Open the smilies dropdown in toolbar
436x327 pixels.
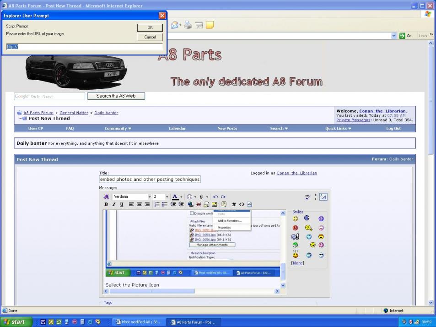(x=195, y=197)
